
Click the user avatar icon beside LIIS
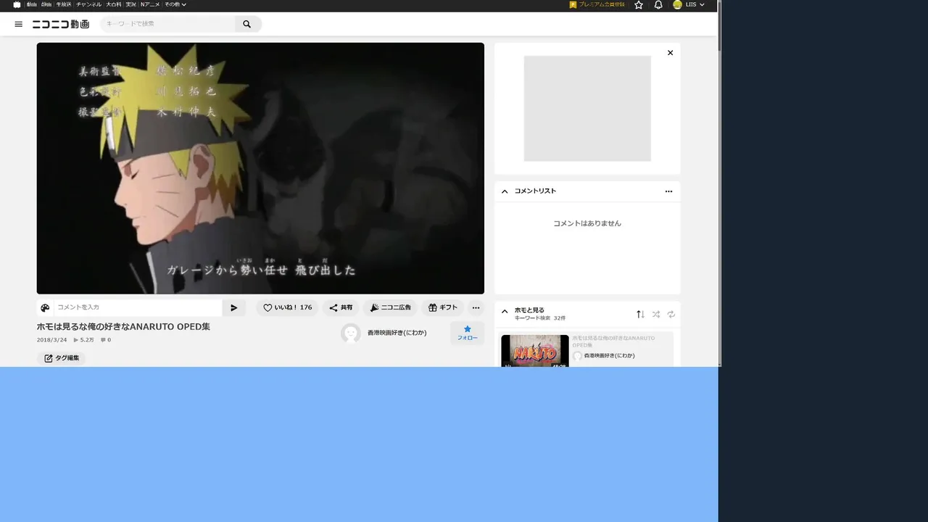677,4
